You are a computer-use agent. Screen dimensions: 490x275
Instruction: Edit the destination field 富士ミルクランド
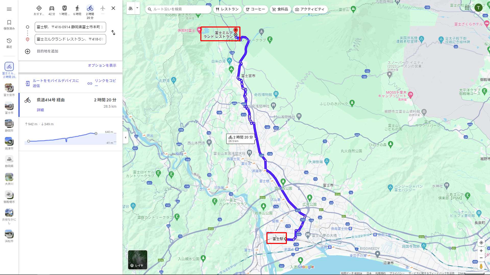(x=70, y=39)
